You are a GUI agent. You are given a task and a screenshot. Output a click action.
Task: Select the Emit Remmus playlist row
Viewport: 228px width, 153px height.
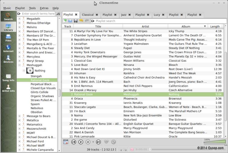pyautogui.click(x=142, y=86)
